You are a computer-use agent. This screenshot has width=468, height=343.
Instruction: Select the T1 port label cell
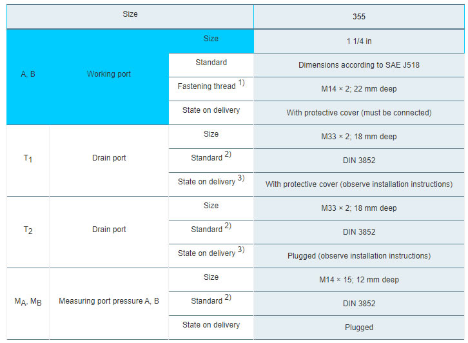click(28, 159)
